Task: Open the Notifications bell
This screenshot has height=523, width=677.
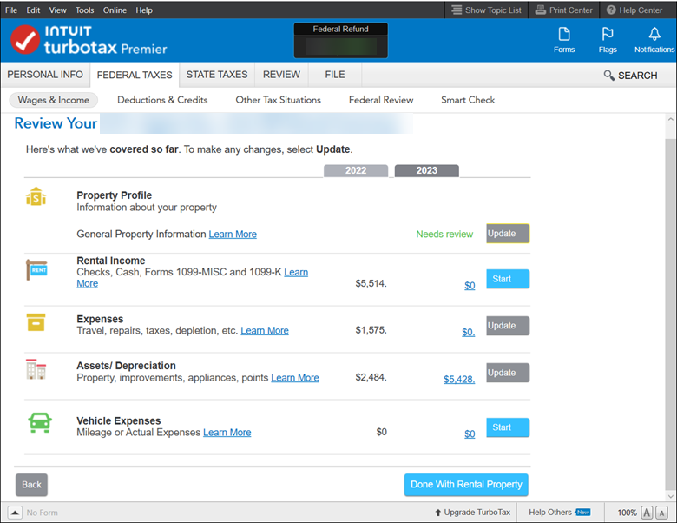Action: [x=654, y=40]
